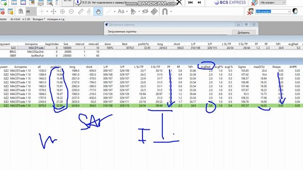Activate the ruler measure tool

(x=80, y=11)
